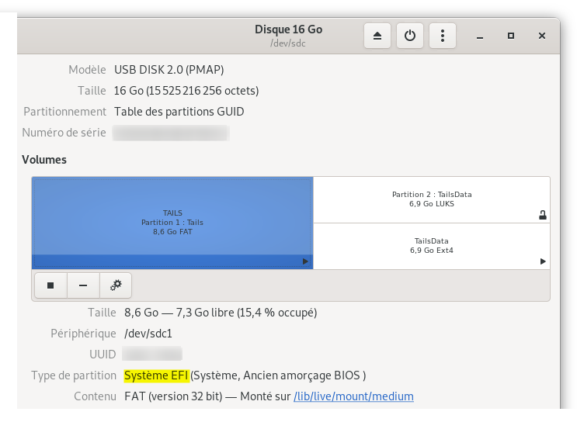Eject the disk with the eject button
Screen dimensions: 577x422
click(377, 36)
